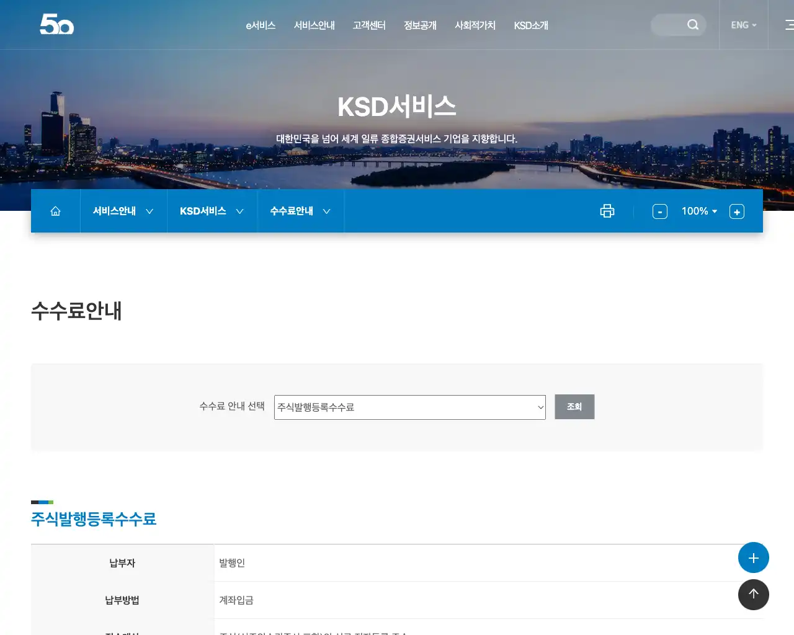The height and width of the screenshot is (635, 794).
Task: Open the 고객센터 menu
Action: click(x=368, y=25)
